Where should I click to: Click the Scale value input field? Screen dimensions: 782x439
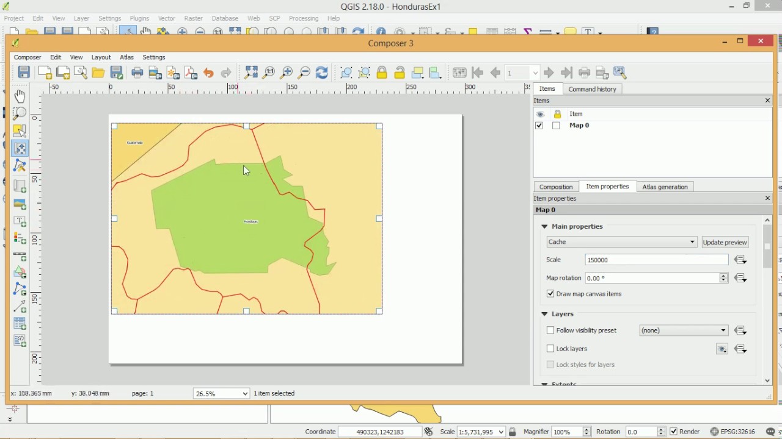pos(657,260)
